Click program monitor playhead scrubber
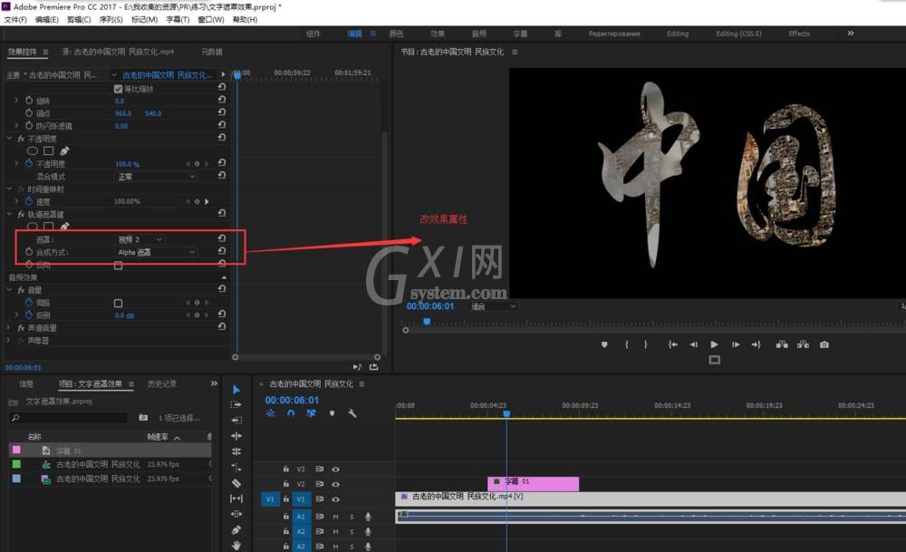906x552 pixels. click(x=427, y=322)
